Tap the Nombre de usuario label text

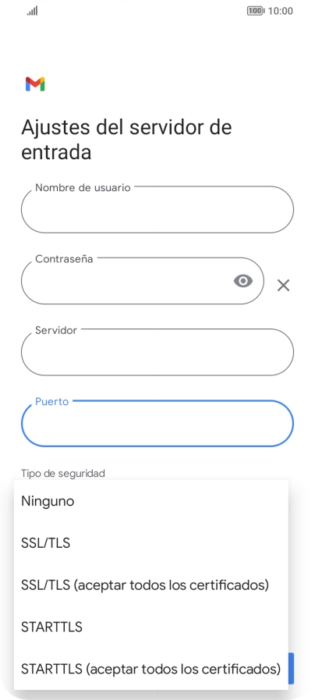click(x=83, y=187)
